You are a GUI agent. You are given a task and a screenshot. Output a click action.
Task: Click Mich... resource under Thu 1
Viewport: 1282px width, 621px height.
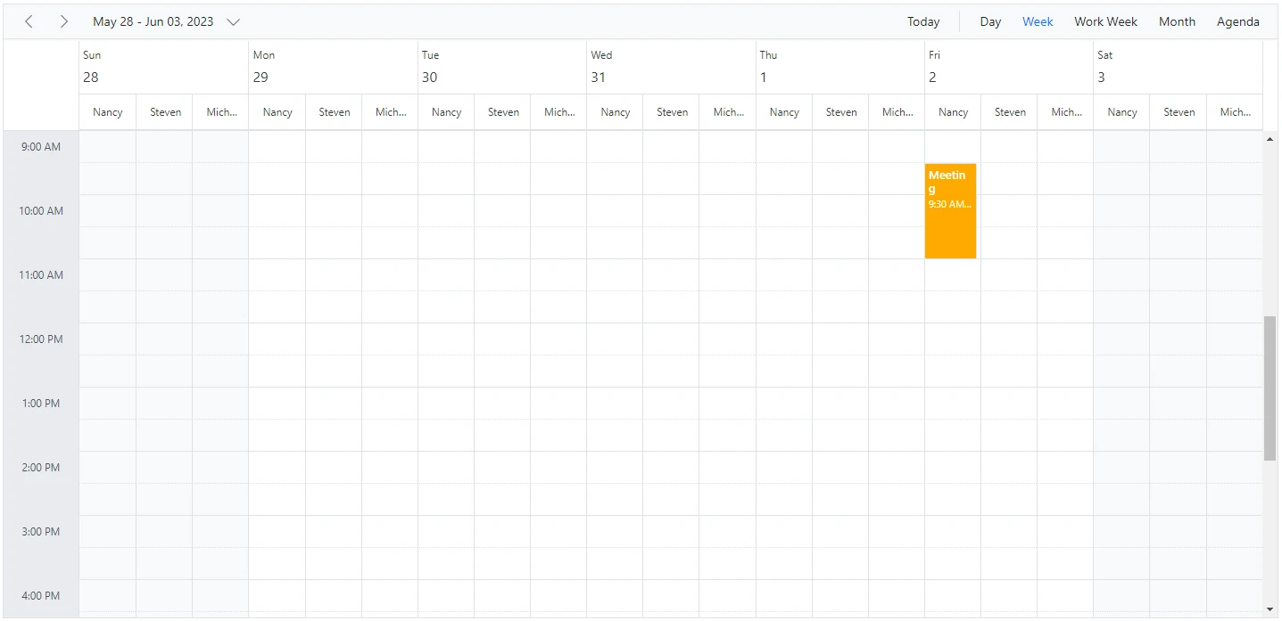coord(897,112)
